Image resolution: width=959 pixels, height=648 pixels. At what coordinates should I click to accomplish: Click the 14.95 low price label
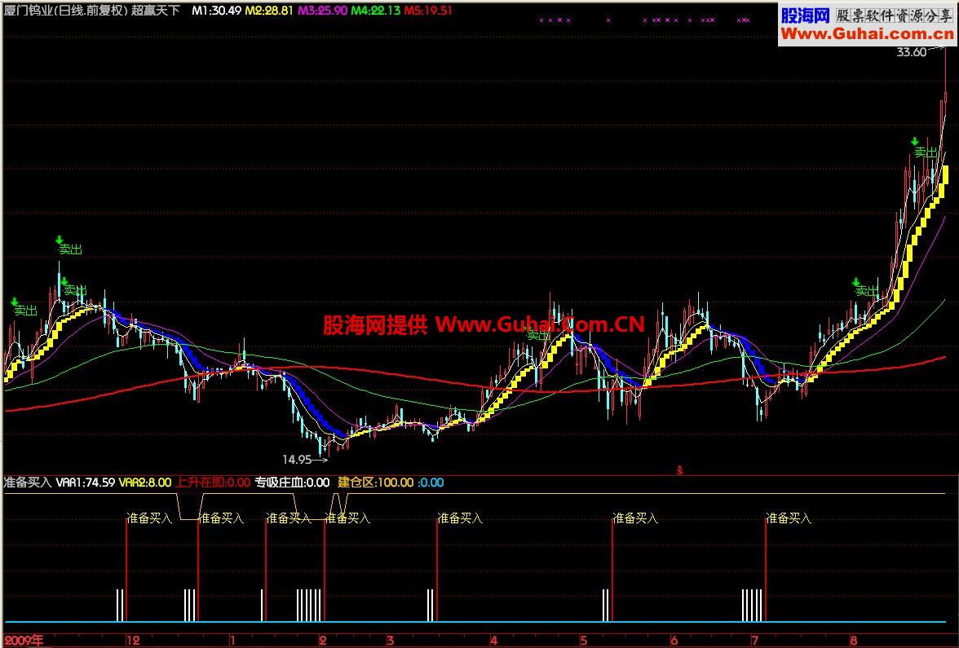pyautogui.click(x=297, y=459)
